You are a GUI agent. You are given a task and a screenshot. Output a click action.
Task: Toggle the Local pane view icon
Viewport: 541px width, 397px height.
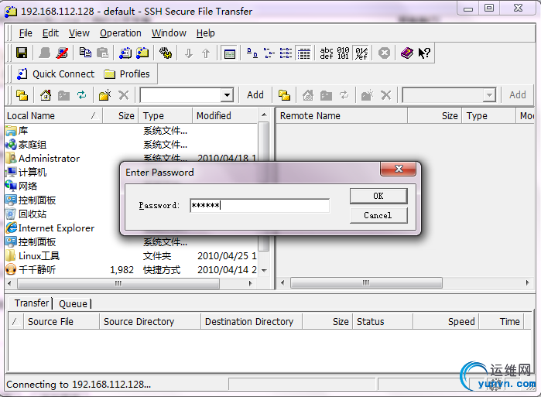pyautogui.click(x=229, y=53)
